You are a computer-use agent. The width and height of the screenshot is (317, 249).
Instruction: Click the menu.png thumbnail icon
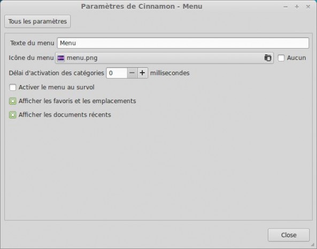pyautogui.click(x=61, y=58)
